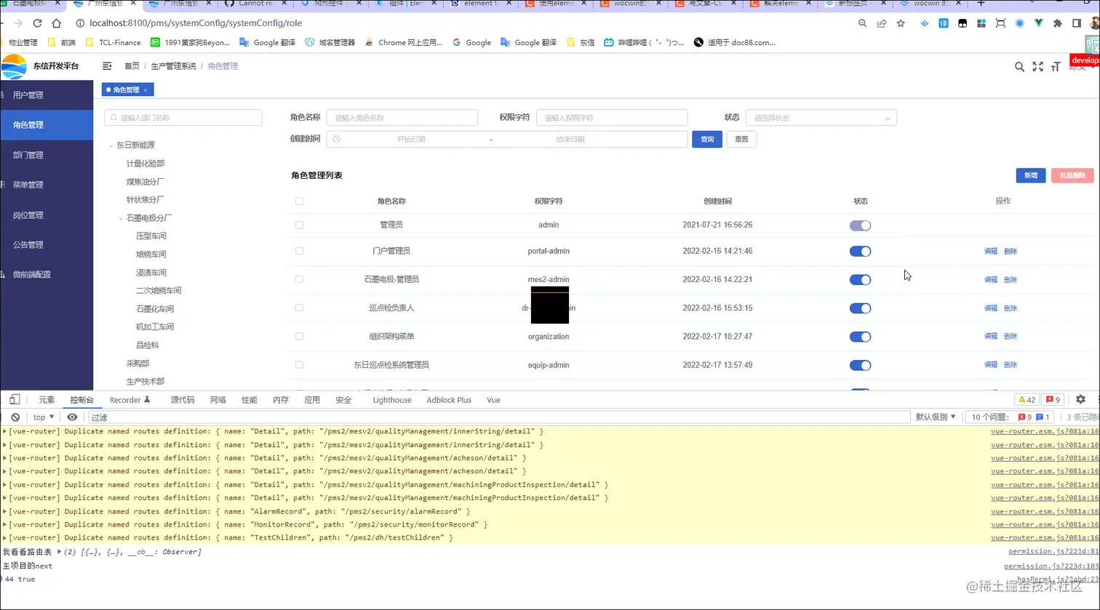Check the select-all checkbox in table header

[x=299, y=201]
